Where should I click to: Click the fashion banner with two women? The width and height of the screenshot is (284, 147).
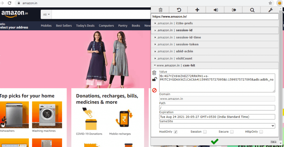(75, 59)
